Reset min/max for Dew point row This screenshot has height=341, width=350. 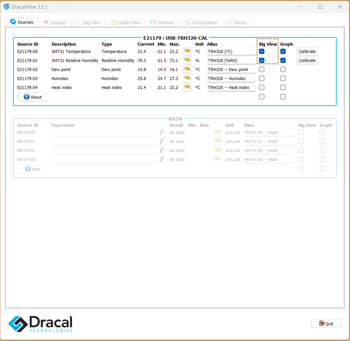[187, 69]
